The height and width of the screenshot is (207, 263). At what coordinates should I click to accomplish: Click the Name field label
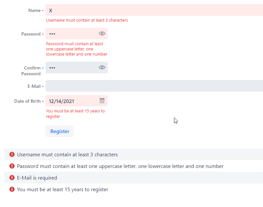(x=34, y=10)
